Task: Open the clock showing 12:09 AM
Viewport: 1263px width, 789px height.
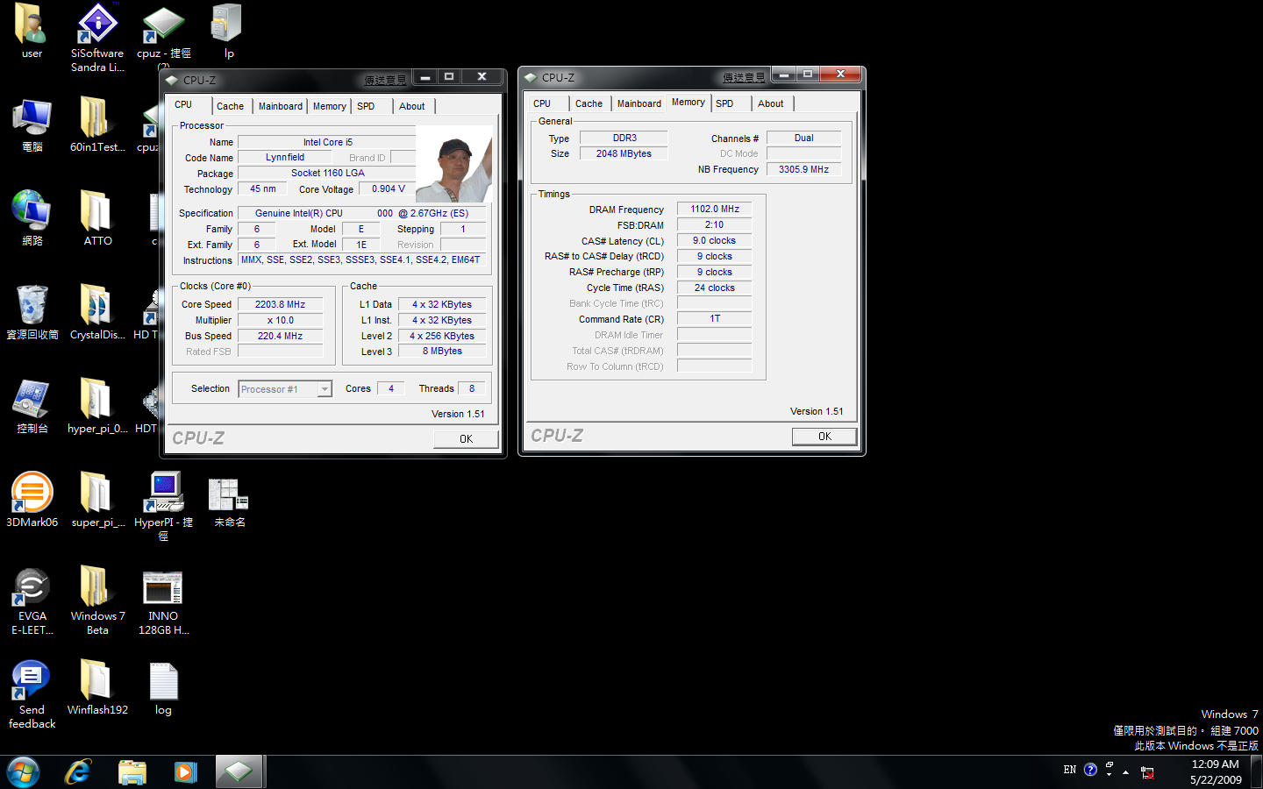Action: pyautogui.click(x=1216, y=771)
